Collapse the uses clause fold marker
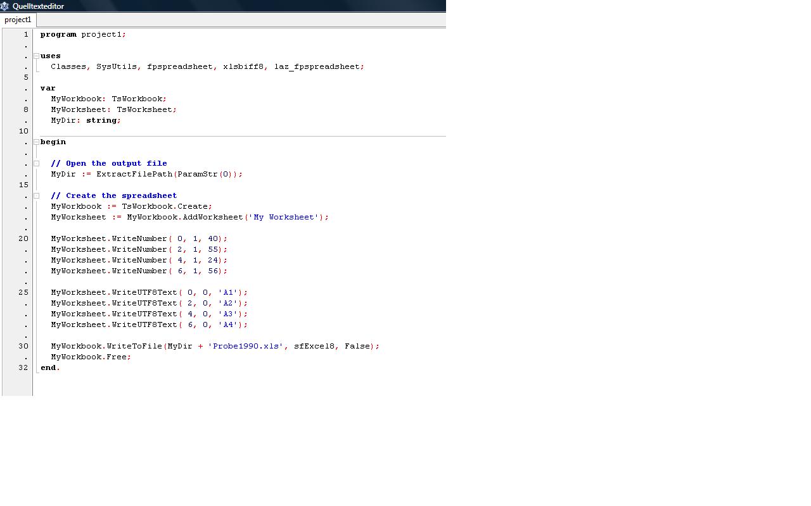The image size is (811, 506). click(36, 56)
